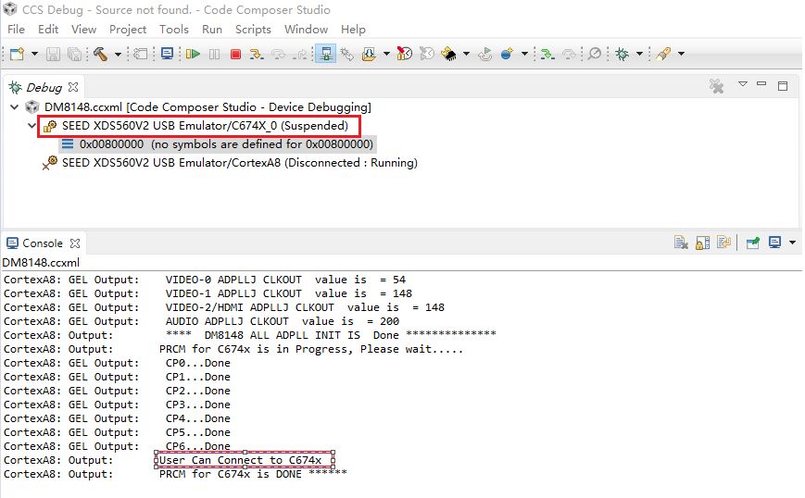Close the Console view tab
Screen dimensions: 805x498
[75, 243]
